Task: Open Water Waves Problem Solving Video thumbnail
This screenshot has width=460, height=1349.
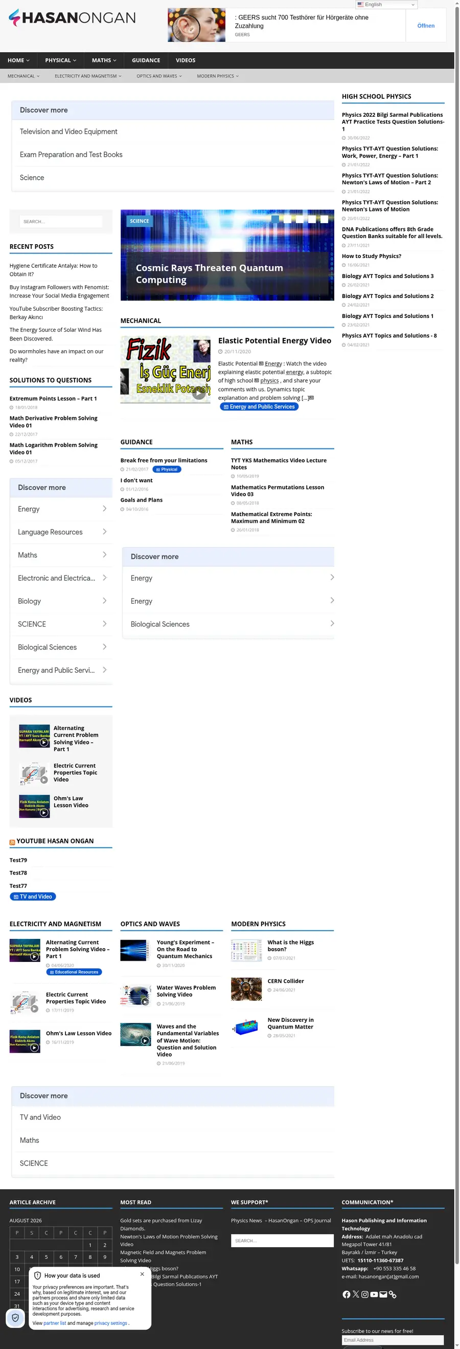Action: (135, 996)
